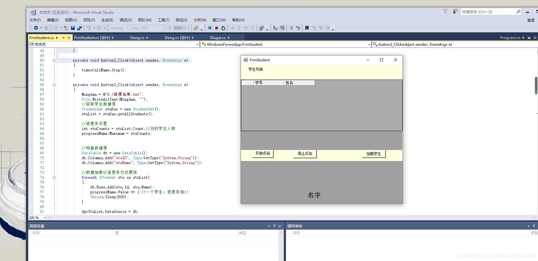Click the New Project toolbar icon
The width and height of the screenshot is (538, 261).
(56, 28)
